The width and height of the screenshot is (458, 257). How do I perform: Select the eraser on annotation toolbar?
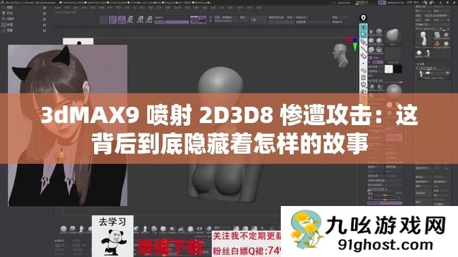363,56
